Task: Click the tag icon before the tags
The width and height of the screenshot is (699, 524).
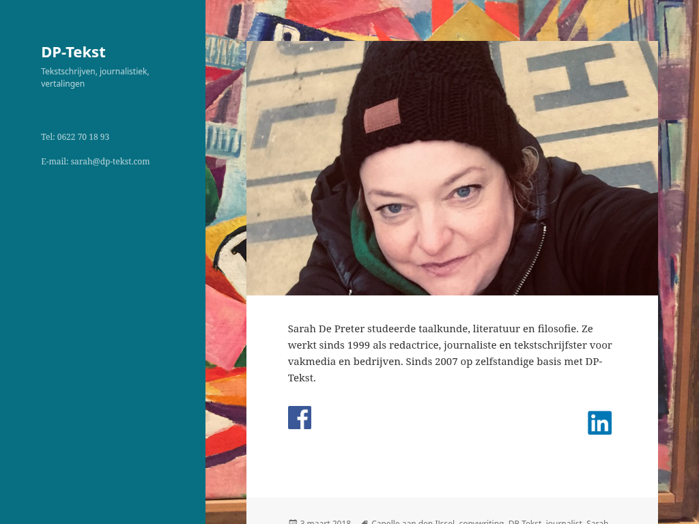Action: pyautogui.click(x=365, y=522)
